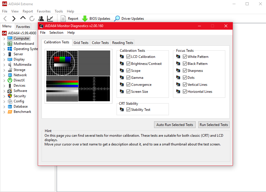Click the Network icon in the tree

(10, 75)
